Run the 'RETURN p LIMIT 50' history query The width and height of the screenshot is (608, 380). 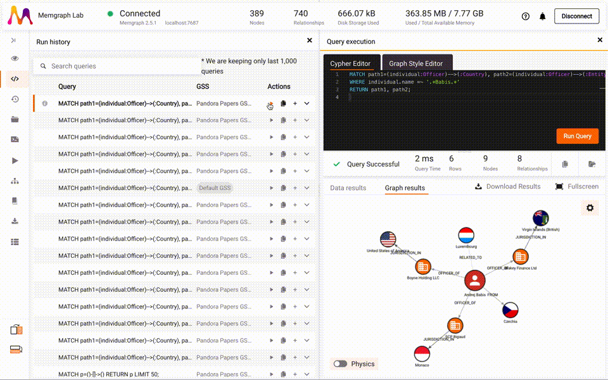tap(271, 374)
